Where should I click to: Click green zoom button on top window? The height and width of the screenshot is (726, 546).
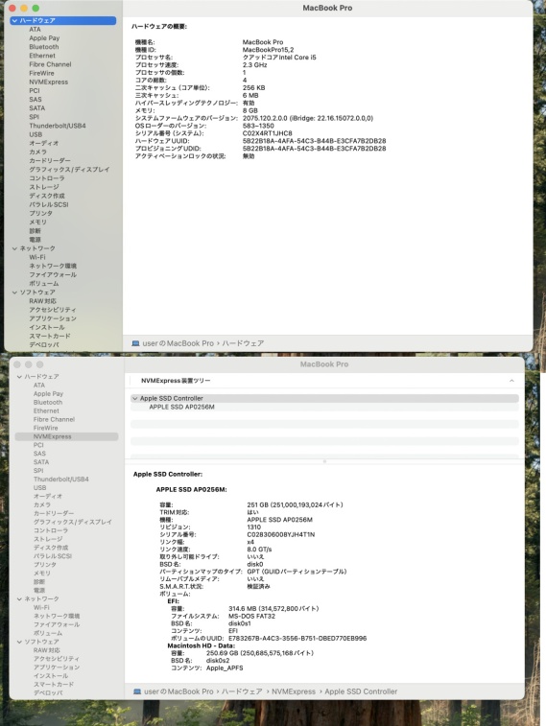point(36,8)
